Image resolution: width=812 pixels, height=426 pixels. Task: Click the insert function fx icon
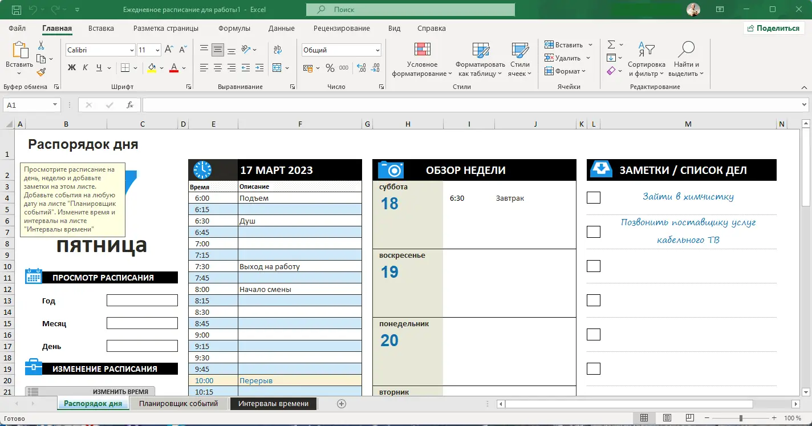(x=130, y=105)
